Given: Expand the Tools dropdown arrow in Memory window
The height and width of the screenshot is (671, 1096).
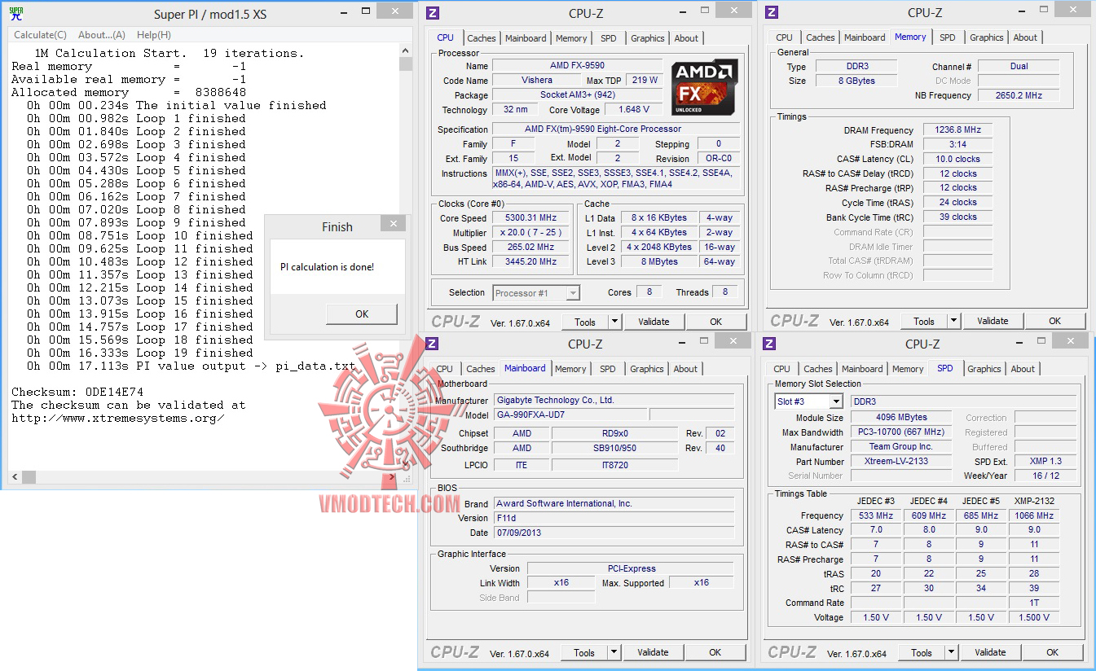Looking at the screenshot, I should [x=954, y=321].
